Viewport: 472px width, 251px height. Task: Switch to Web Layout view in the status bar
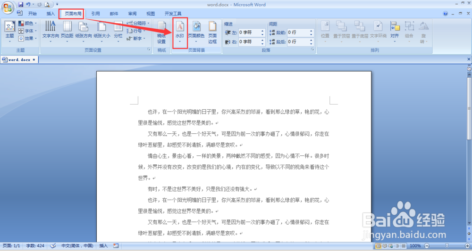(x=391, y=246)
